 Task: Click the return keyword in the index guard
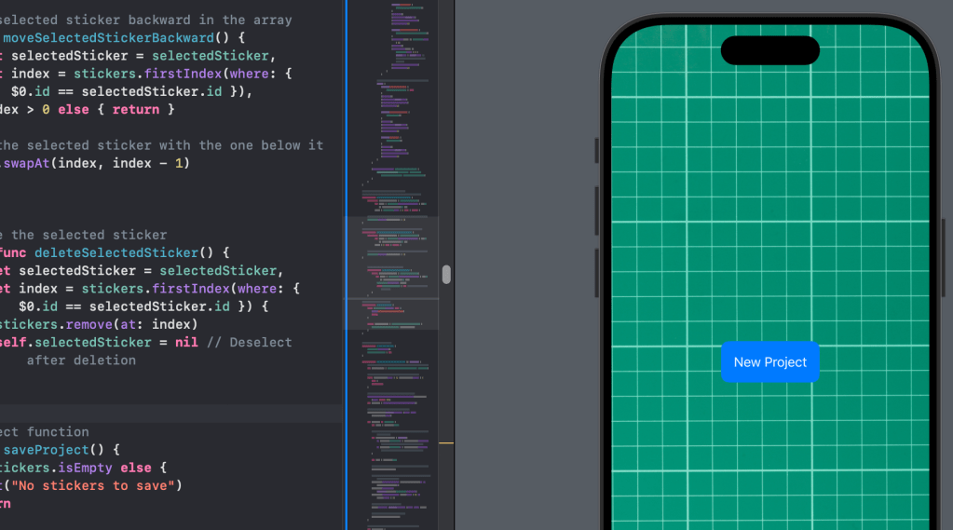coord(135,109)
